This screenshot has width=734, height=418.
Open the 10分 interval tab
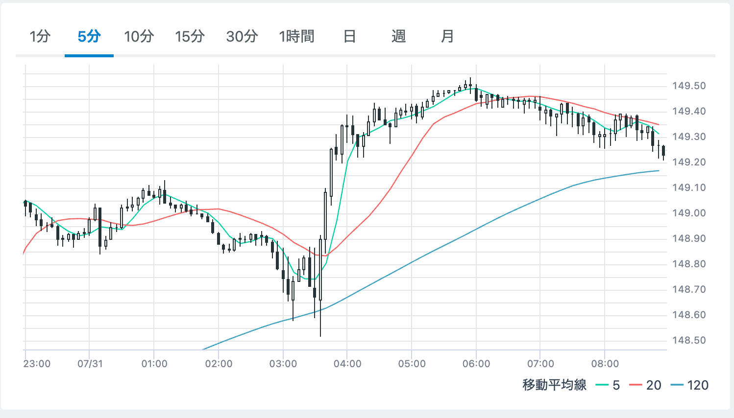(x=139, y=36)
